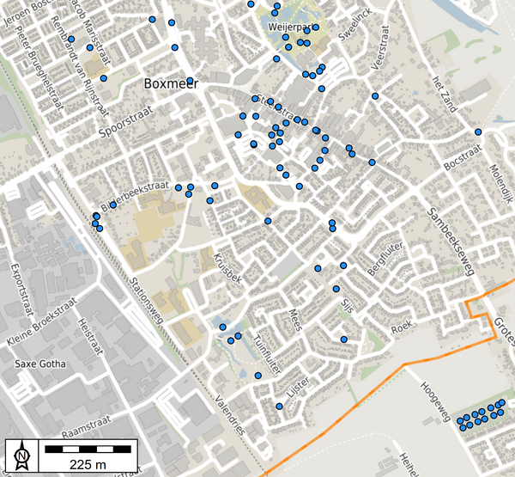Screen dimensions: 515x477
Task: Select the blue marker directly above Sijs label
Action: (x=336, y=289)
